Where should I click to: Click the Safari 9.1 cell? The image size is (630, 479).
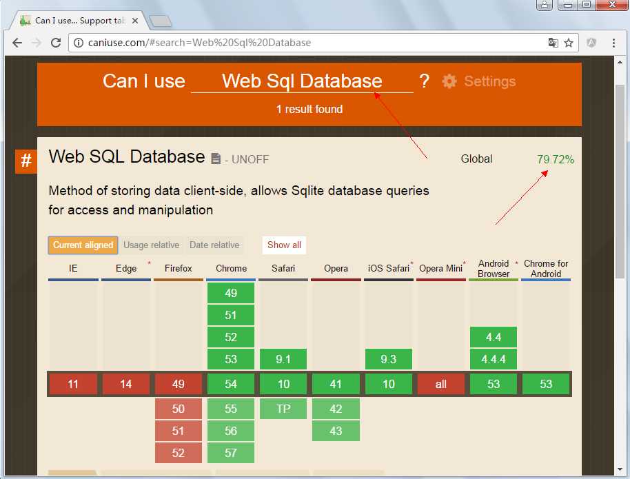283,359
